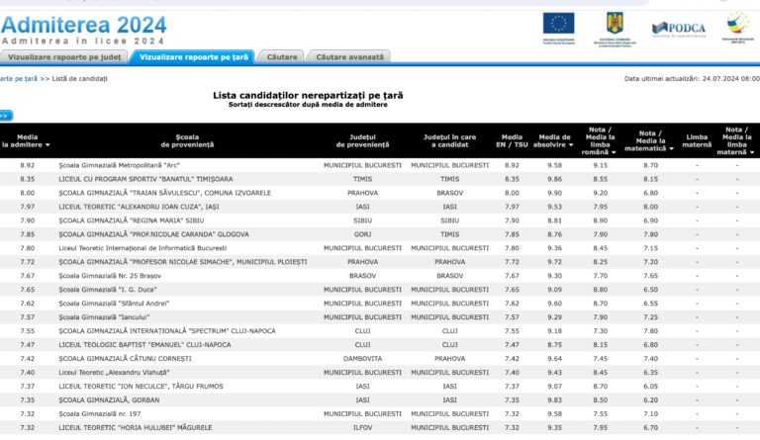Sort by Media la admitere arrow
The width and height of the screenshot is (760, 440).
pos(47,145)
